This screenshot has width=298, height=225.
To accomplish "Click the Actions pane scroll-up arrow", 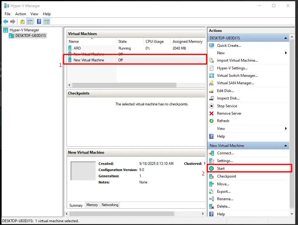I will pos(292,37).
